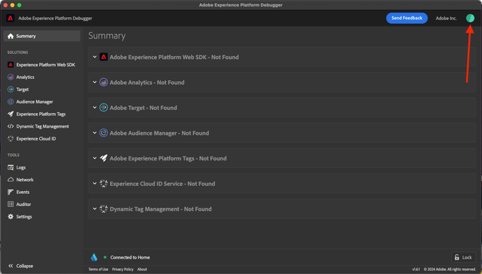Click the Audience Manager sidebar icon
Viewport: 482px width, 274px height.
pos(10,101)
